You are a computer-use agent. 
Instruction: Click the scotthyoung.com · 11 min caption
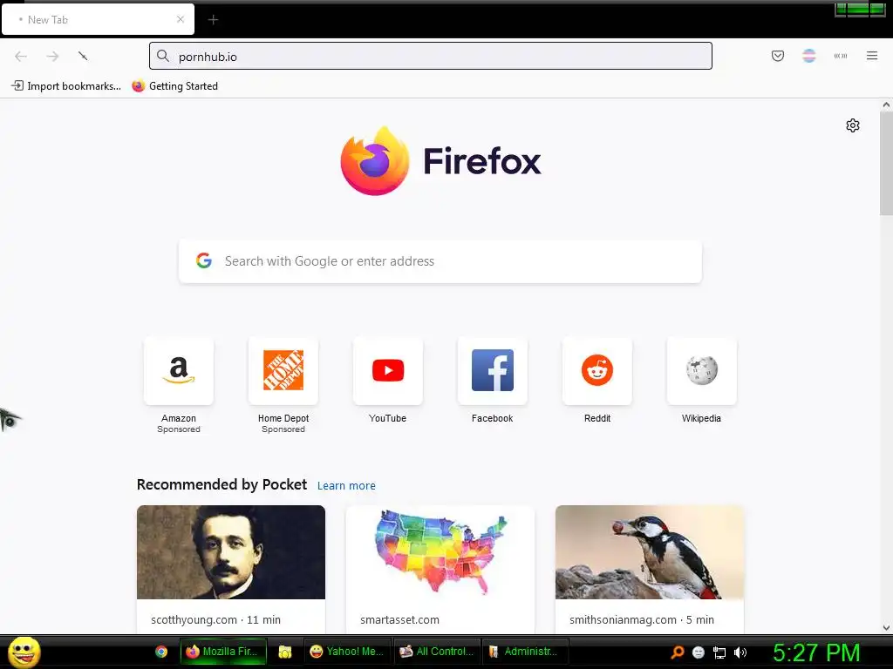coord(216,619)
